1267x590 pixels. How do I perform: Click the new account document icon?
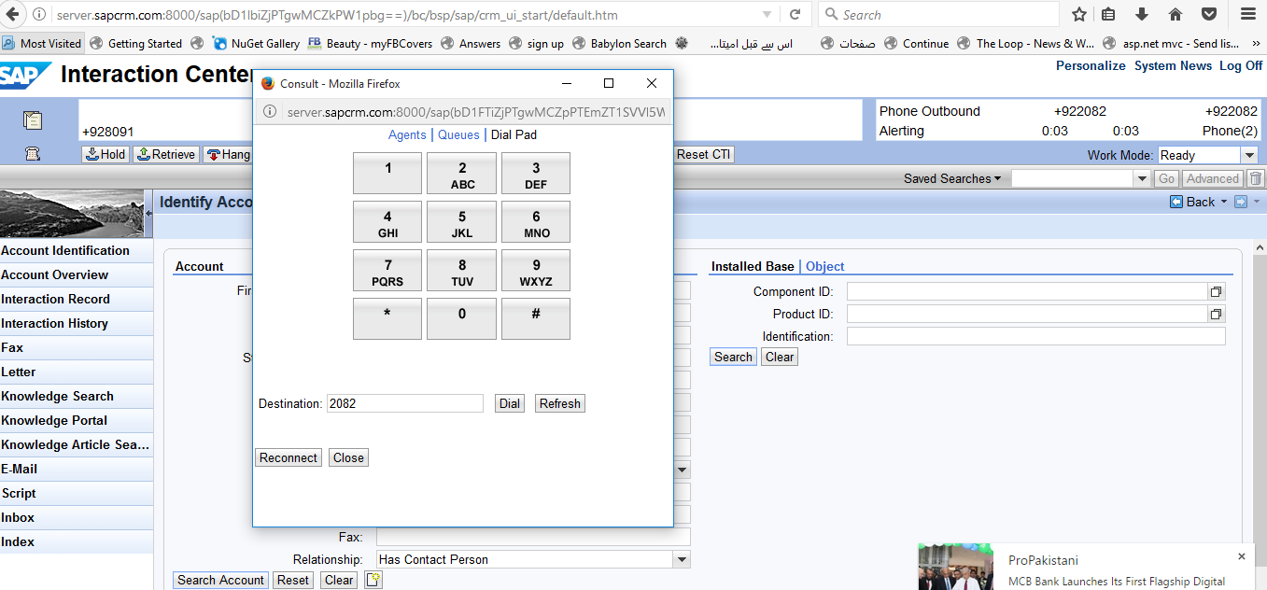pyautogui.click(x=373, y=581)
